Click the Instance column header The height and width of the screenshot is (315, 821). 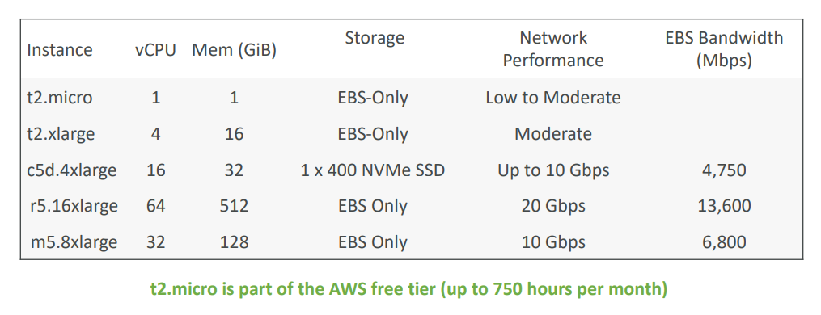click(x=60, y=50)
